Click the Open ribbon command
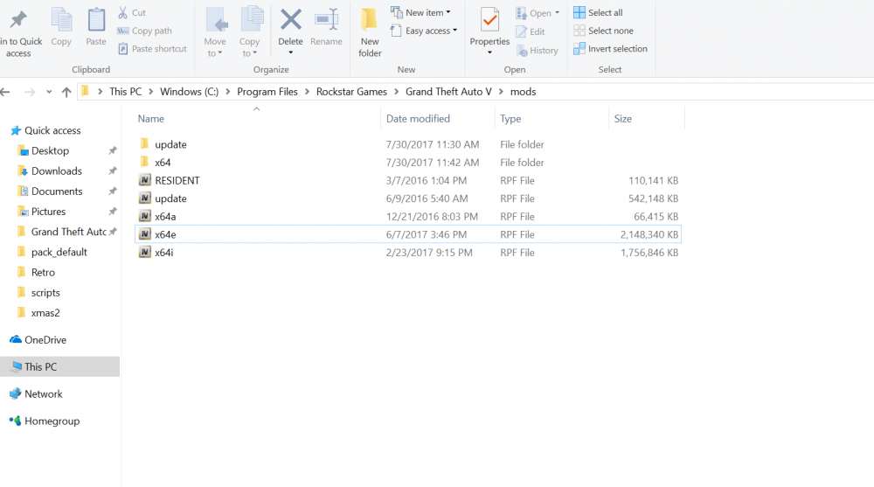 pos(538,13)
